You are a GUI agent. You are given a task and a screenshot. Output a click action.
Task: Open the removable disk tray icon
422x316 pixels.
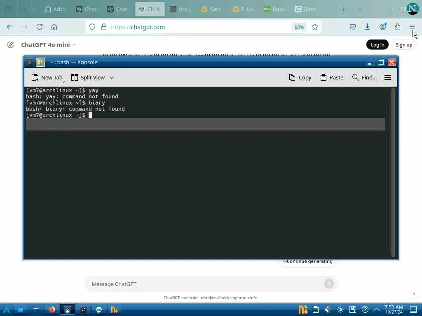(x=353, y=309)
